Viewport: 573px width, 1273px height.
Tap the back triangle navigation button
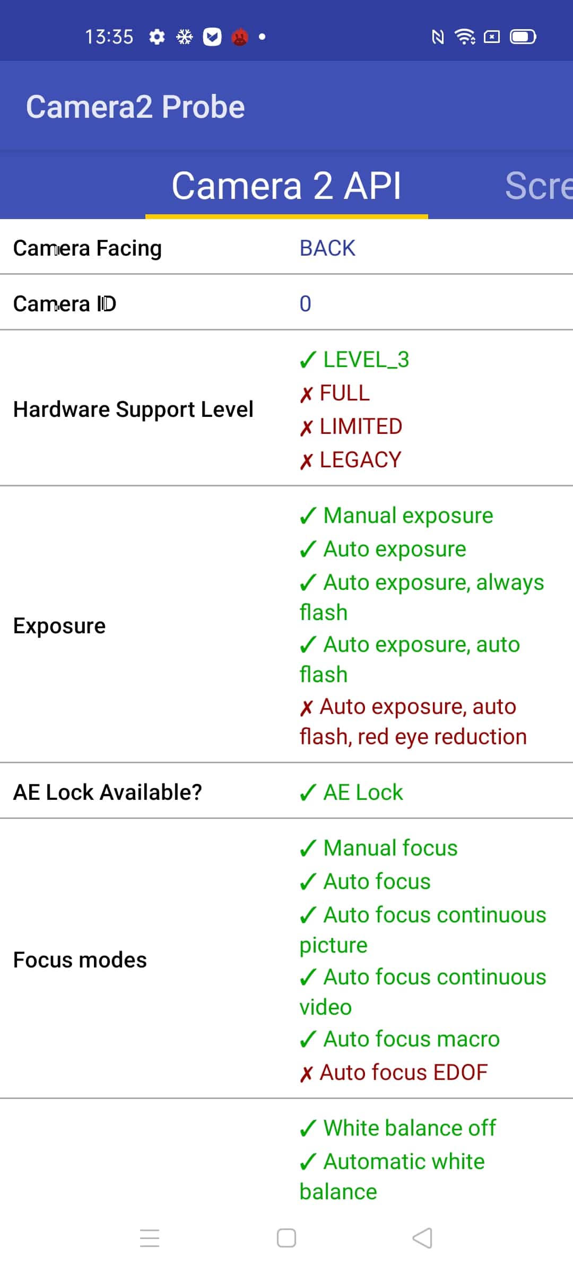point(422,1238)
